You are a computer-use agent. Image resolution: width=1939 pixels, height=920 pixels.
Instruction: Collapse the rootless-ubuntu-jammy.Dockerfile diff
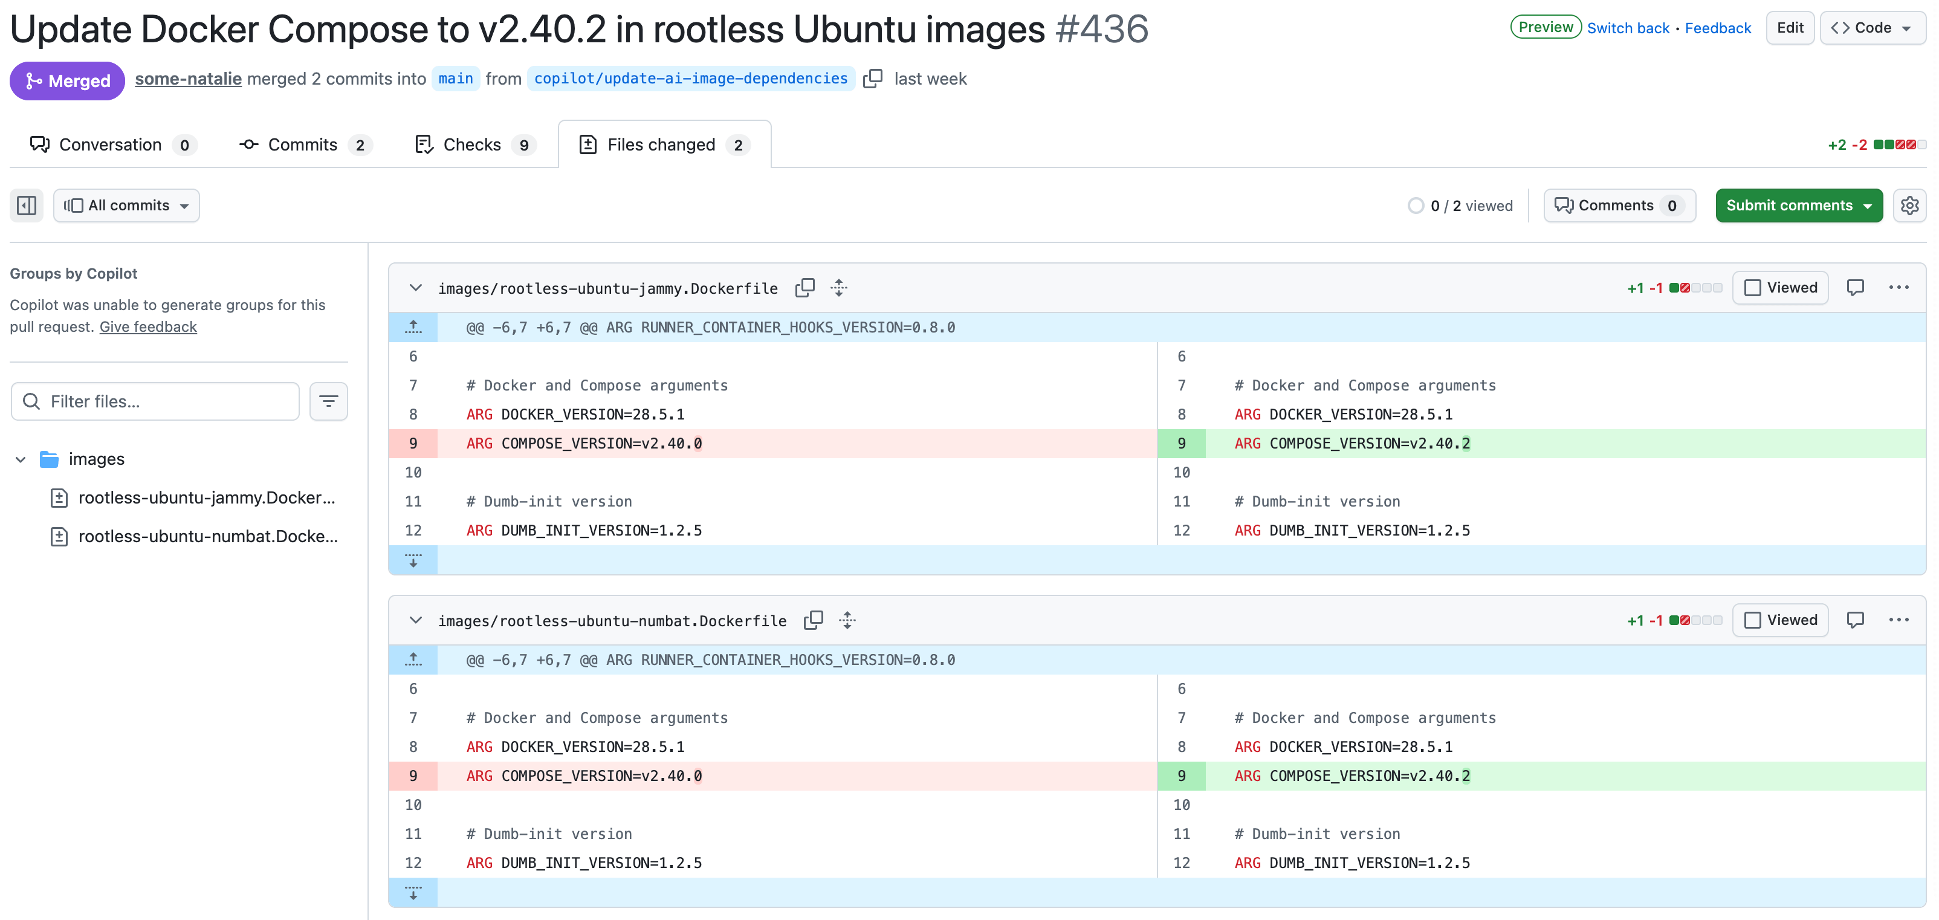pos(415,288)
